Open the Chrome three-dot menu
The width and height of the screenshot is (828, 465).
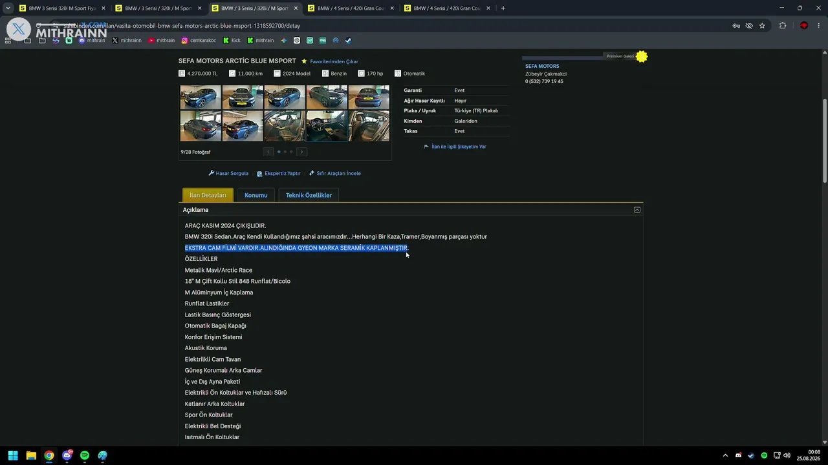pos(819,26)
